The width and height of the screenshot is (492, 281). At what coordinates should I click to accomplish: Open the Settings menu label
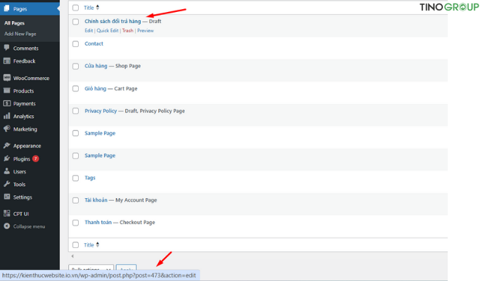[22, 197]
